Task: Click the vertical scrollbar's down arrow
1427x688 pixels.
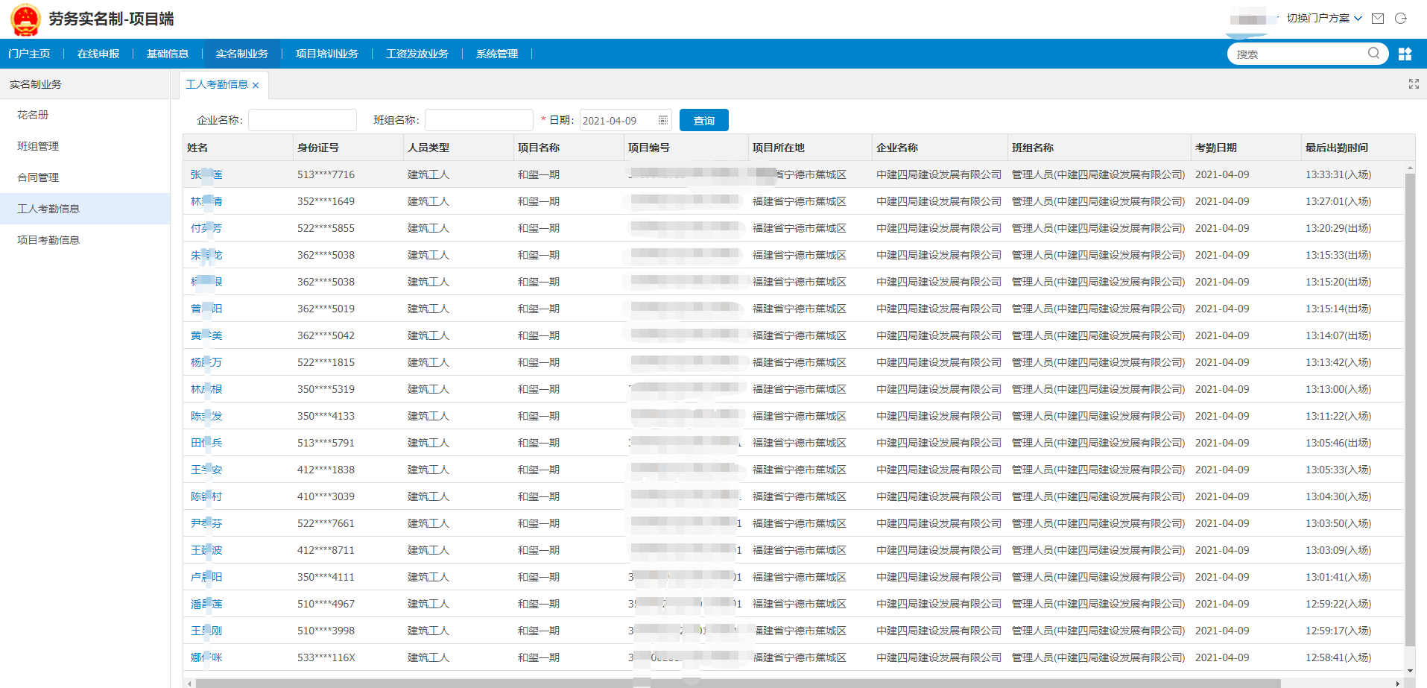Action: [1409, 671]
